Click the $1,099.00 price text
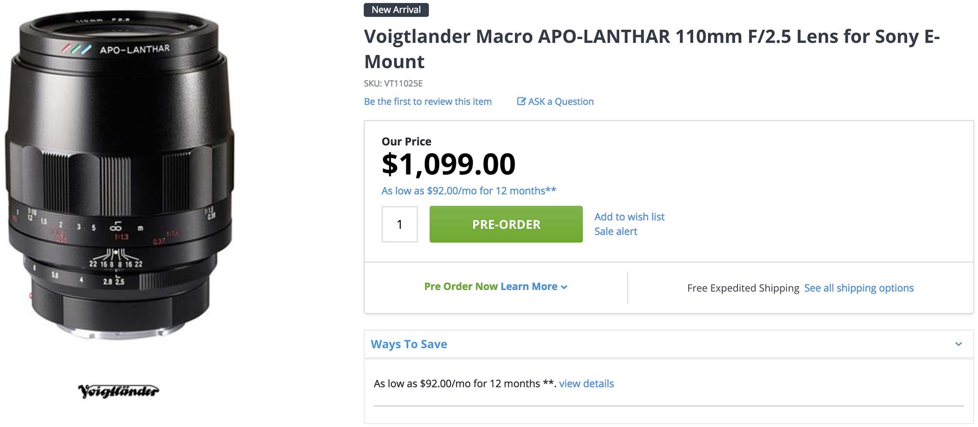The image size is (978, 427). (x=448, y=164)
